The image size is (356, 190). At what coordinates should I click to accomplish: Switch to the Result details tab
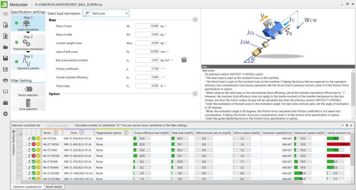tap(54, 187)
